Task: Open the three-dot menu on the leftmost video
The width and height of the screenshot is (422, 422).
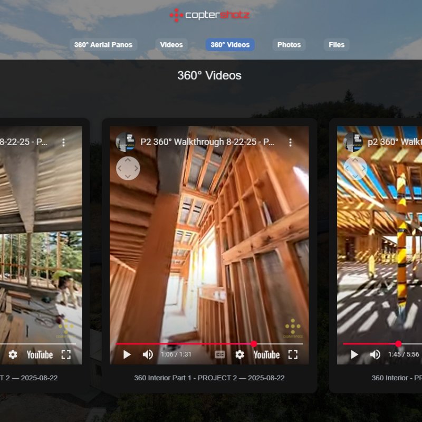Action: [x=64, y=141]
